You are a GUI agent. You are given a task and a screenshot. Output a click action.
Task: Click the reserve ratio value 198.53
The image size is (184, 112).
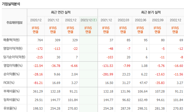click(x=38, y=108)
